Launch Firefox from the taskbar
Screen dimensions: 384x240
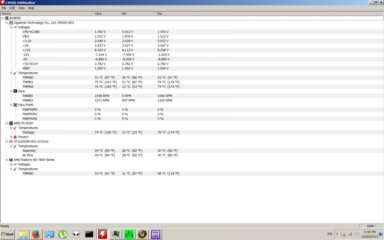coord(36,234)
